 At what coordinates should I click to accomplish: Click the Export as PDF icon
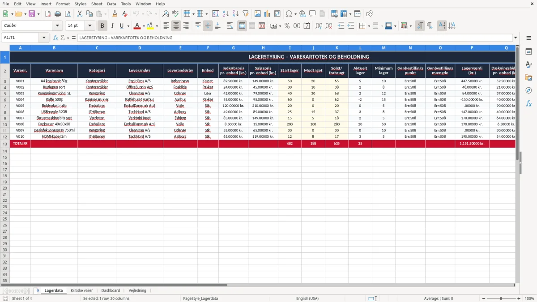48,14
